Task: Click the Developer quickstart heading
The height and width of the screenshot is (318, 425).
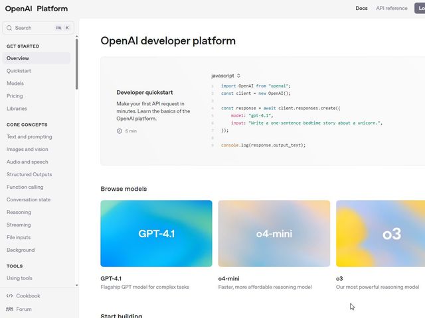Action: click(145, 93)
